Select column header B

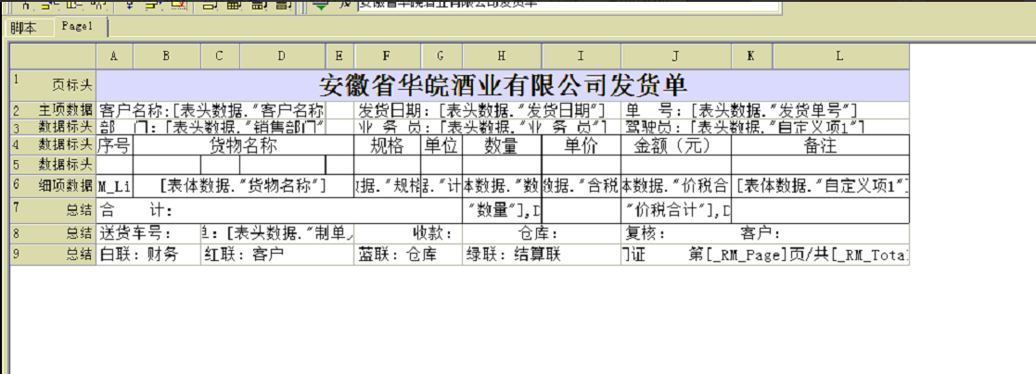pos(167,56)
